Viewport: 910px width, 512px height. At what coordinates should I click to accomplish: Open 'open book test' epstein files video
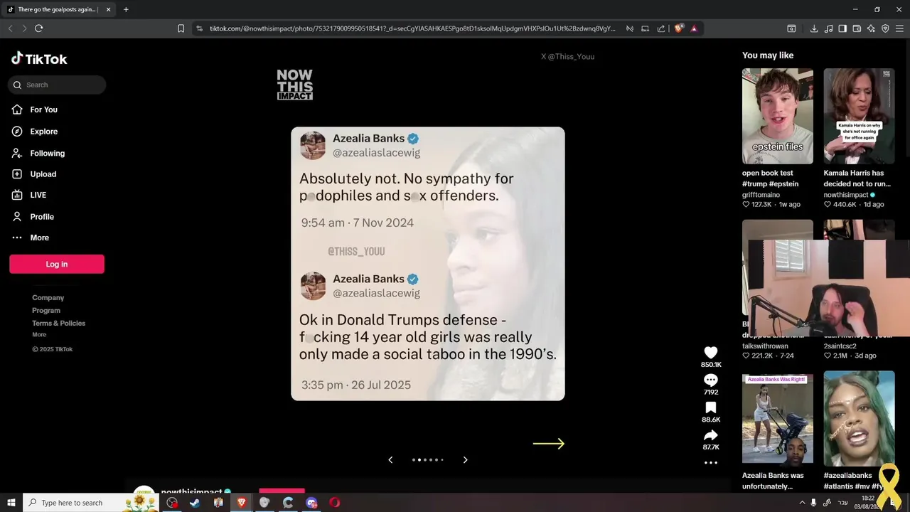(x=778, y=116)
